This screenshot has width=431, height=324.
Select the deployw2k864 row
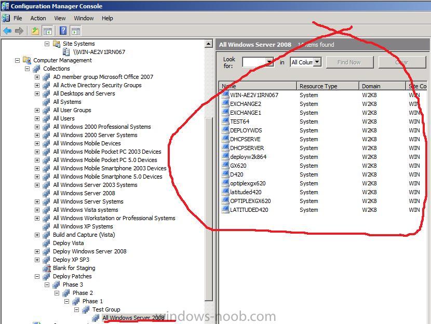pyautogui.click(x=324, y=157)
